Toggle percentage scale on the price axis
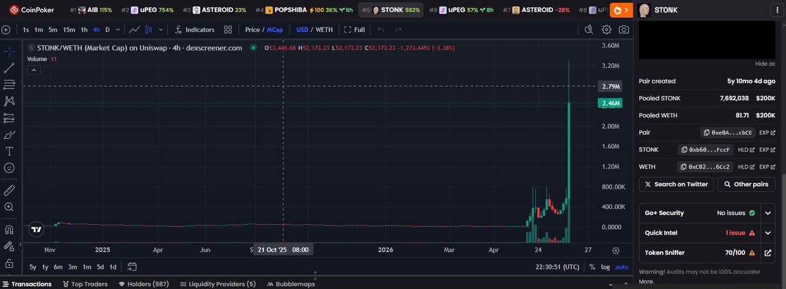The height and width of the screenshot is (289, 786). pos(592,267)
